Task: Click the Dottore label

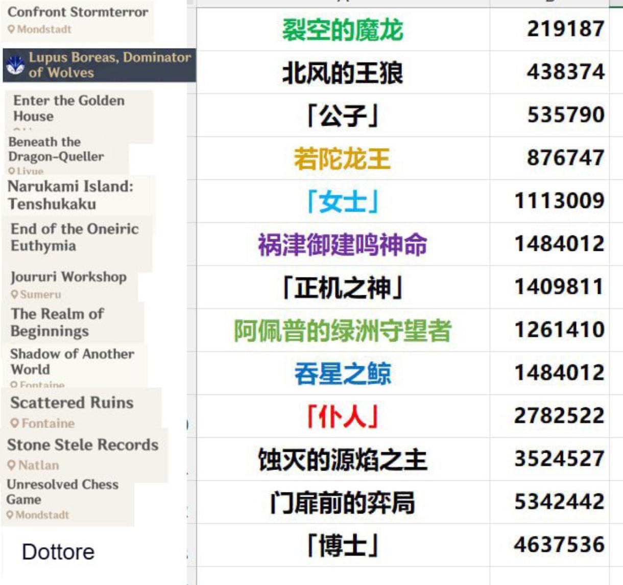Action: pos(58,552)
